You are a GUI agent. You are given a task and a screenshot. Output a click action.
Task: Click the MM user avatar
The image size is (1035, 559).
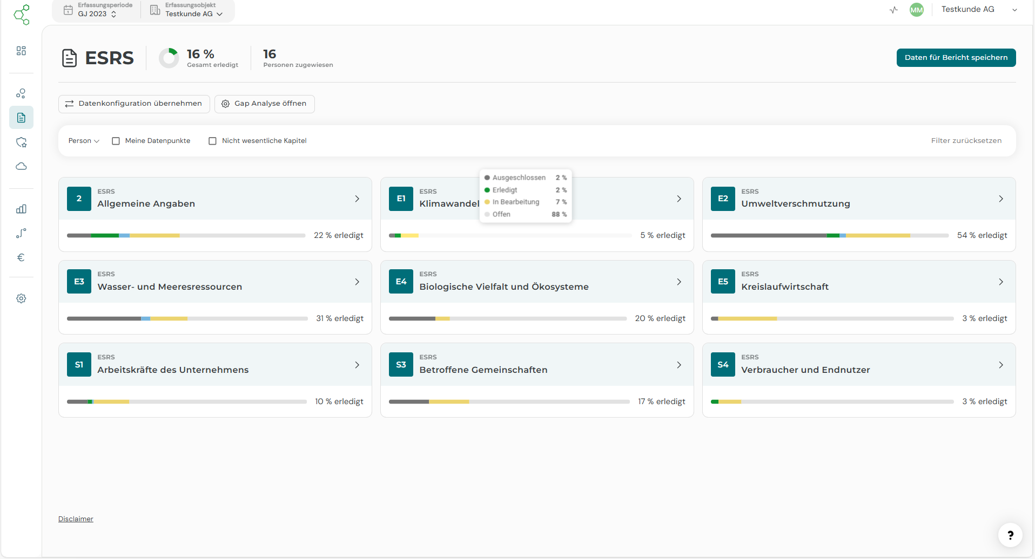coord(916,10)
